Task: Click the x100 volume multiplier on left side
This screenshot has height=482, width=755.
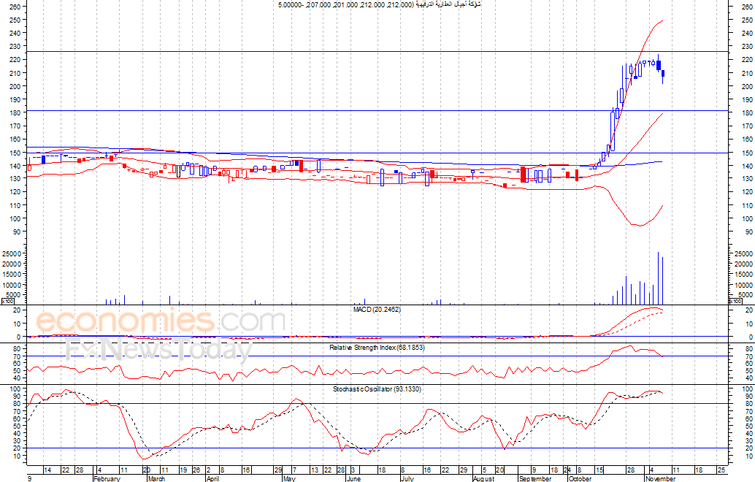Action: (7, 302)
